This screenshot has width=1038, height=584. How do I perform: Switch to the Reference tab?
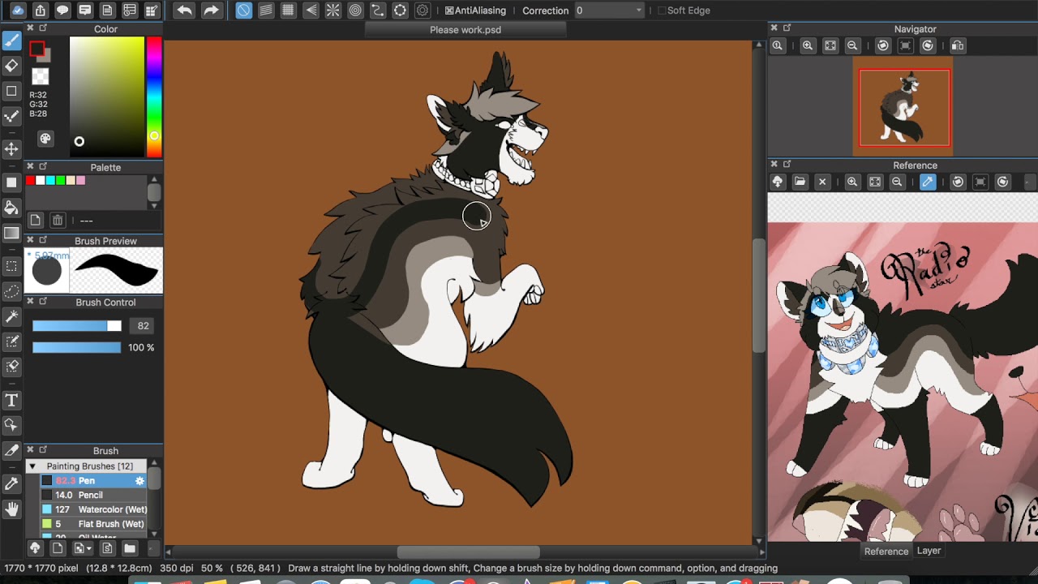(886, 551)
